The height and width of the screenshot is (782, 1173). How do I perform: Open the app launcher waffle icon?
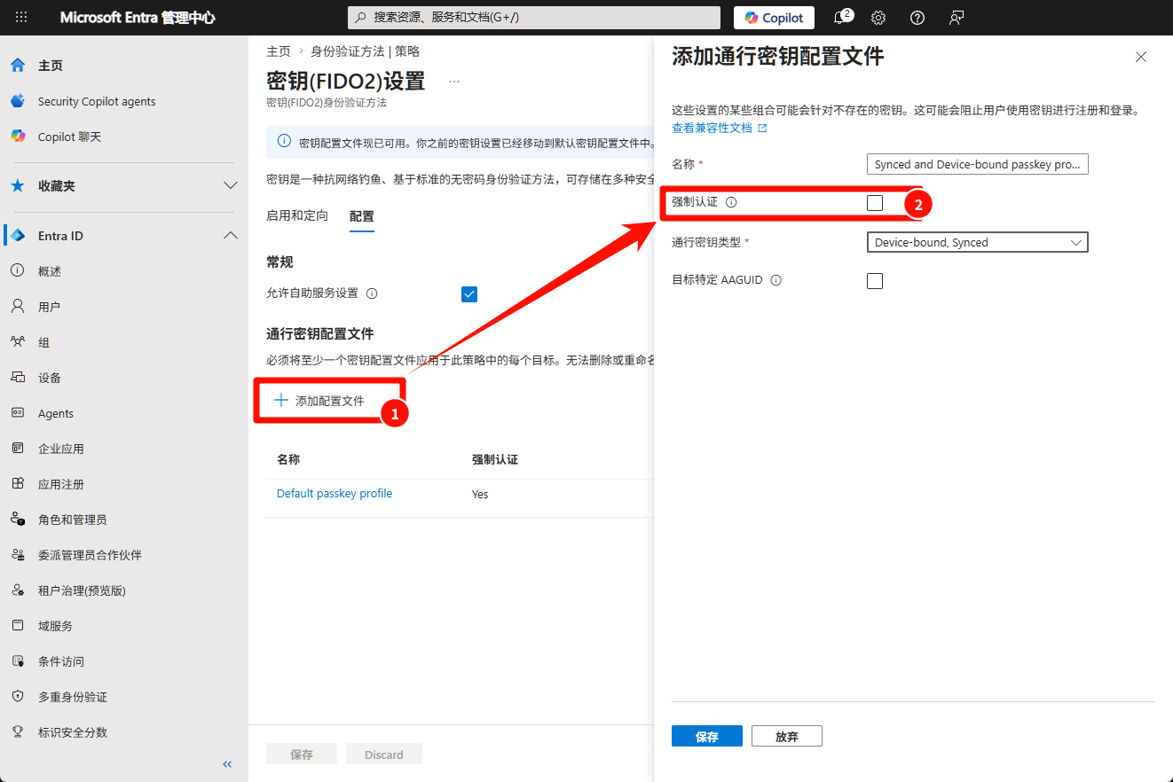tap(21, 18)
